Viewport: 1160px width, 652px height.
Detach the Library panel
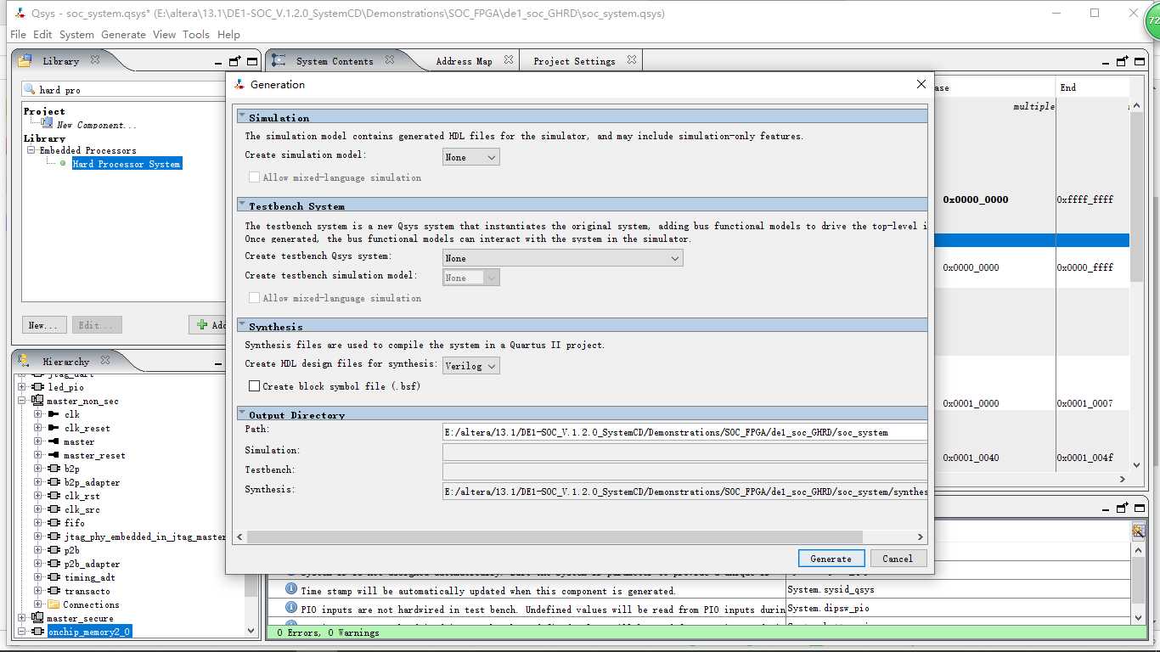pyautogui.click(x=235, y=61)
